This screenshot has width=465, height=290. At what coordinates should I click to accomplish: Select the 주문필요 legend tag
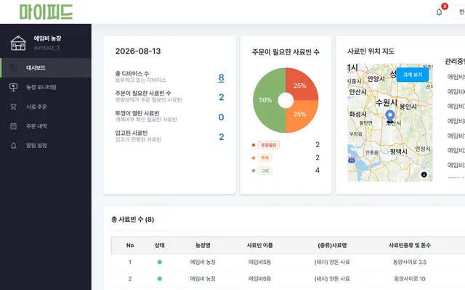click(x=268, y=145)
